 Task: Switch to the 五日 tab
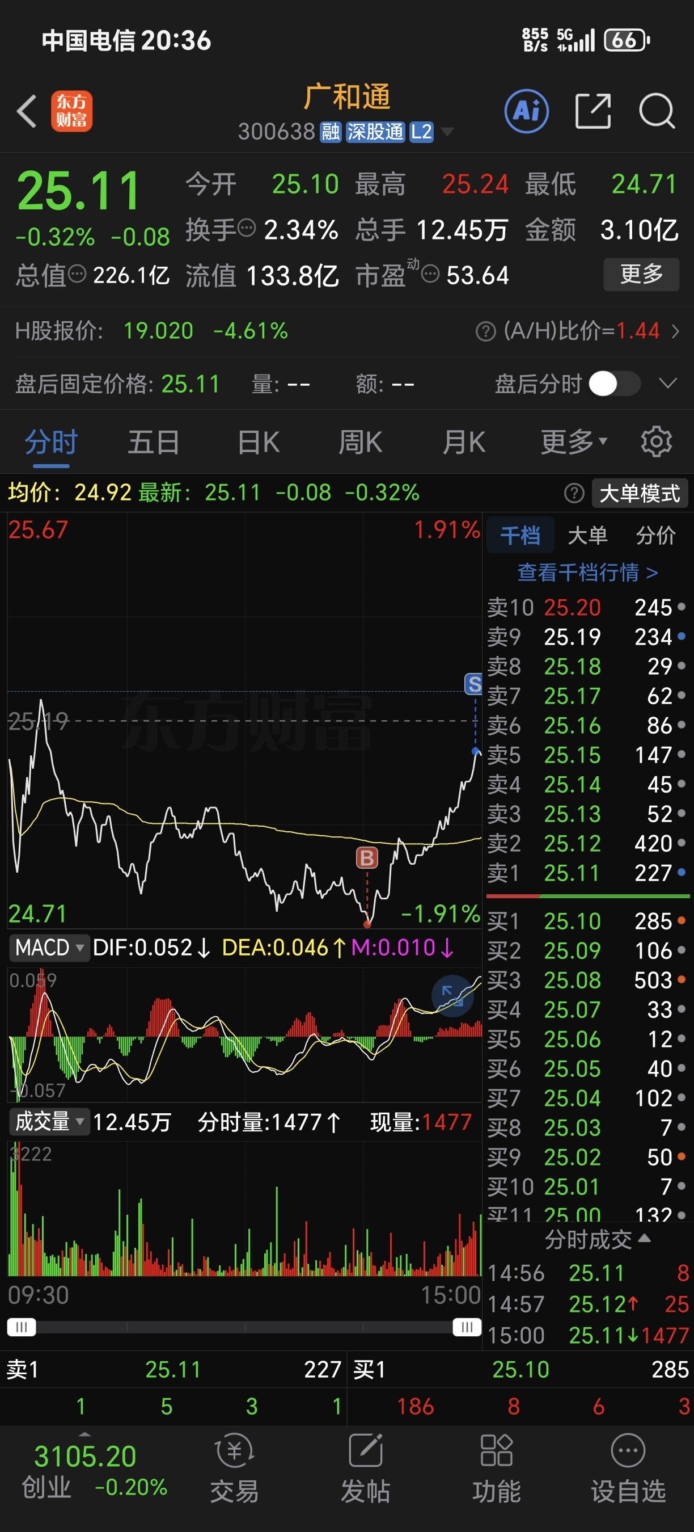pos(153,442)
